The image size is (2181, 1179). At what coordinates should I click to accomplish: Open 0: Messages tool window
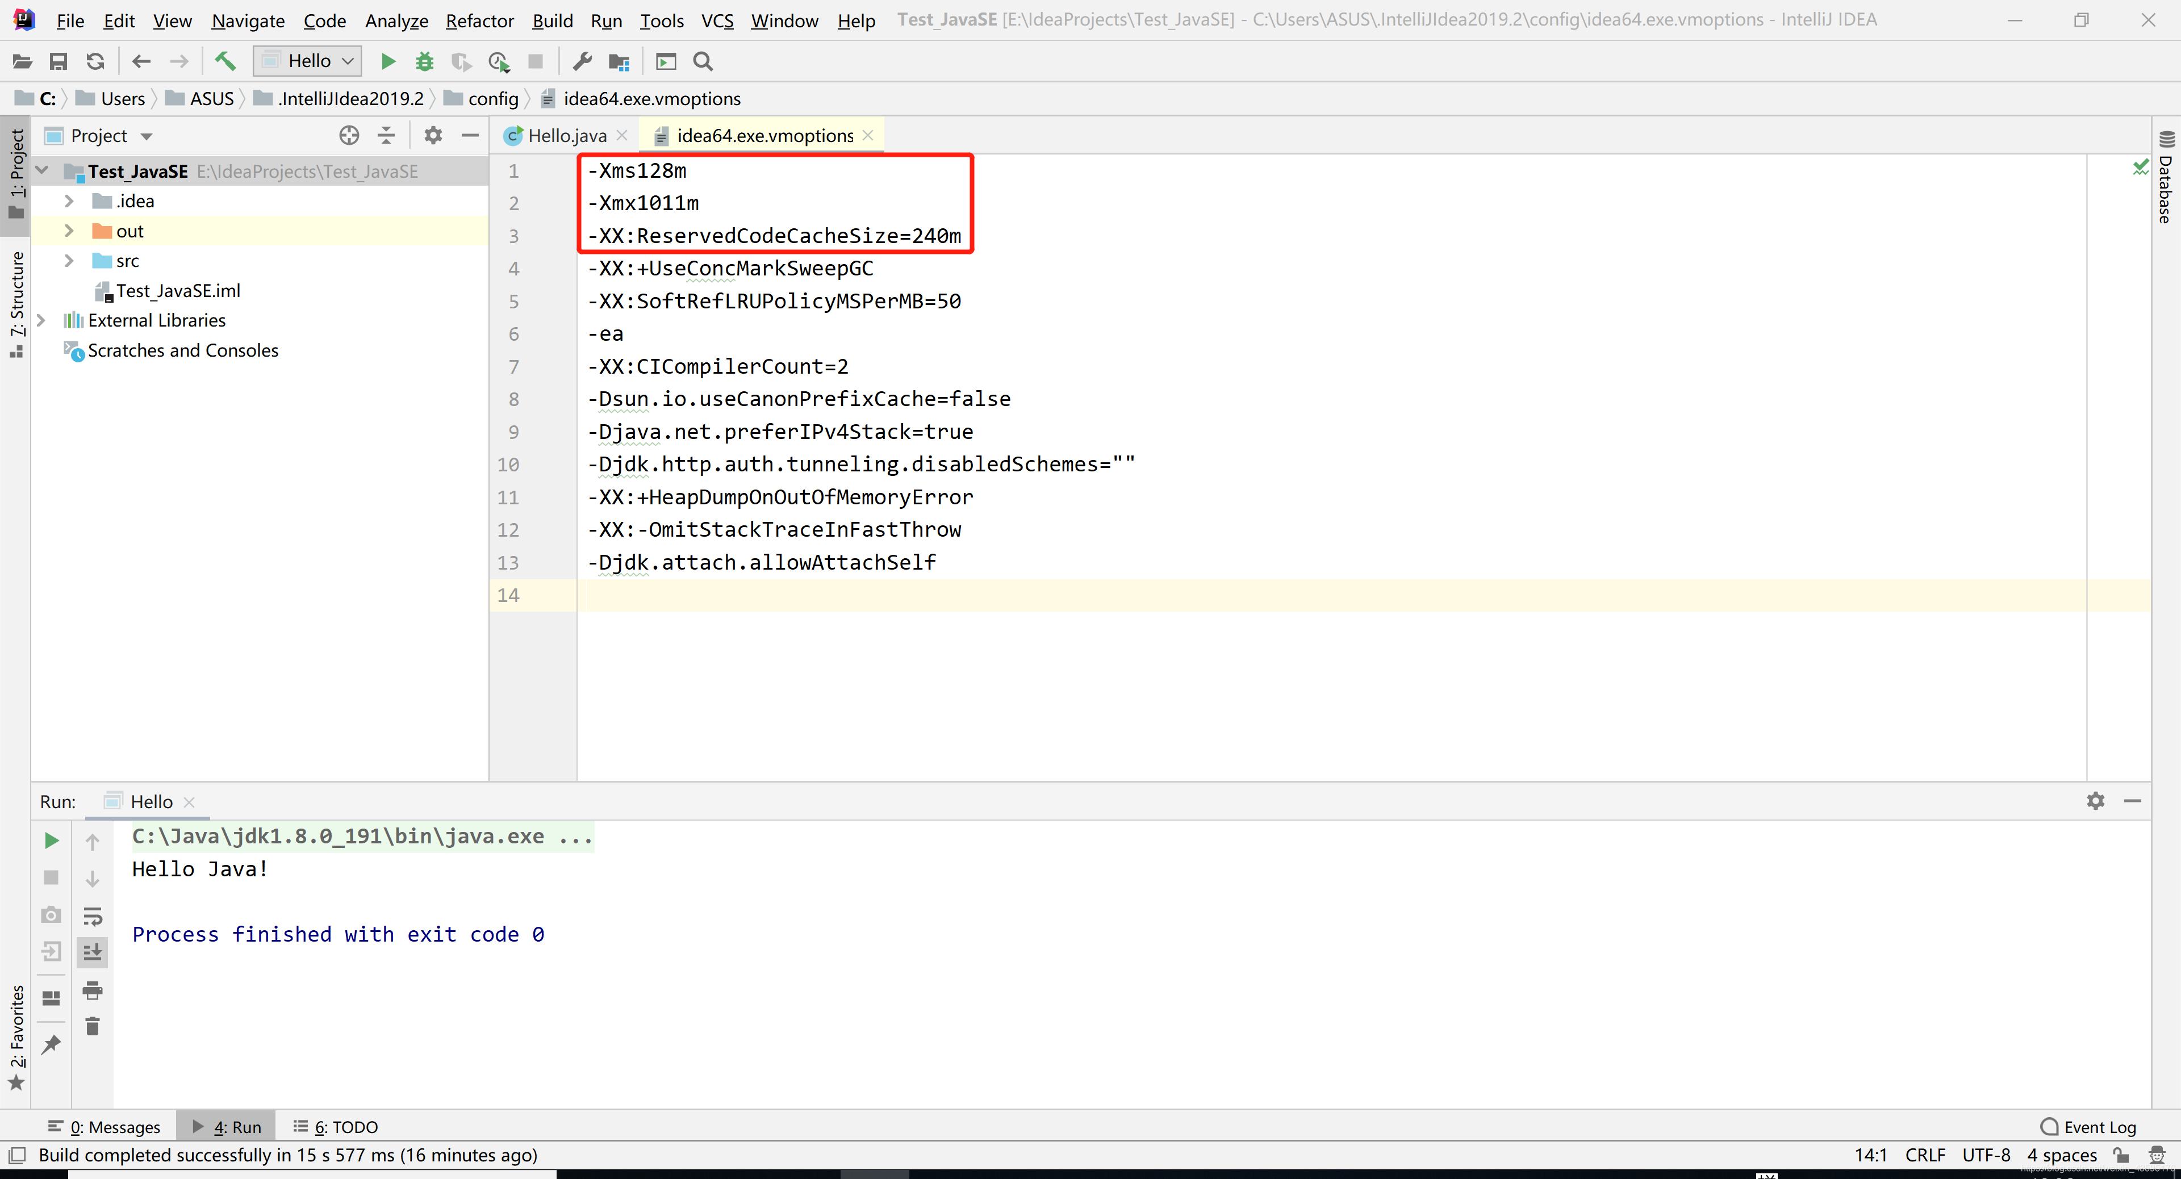(104, 1127)
